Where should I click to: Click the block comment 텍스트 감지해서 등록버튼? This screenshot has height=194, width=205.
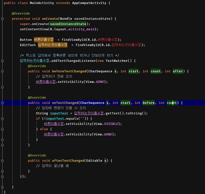point(69,55)
